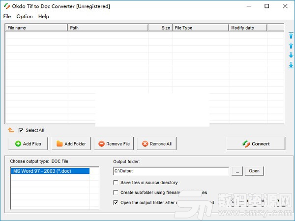This screenshot has height=221, width=295.
Task: Click the orange up-level arrow icon
Action: point(11,130)
